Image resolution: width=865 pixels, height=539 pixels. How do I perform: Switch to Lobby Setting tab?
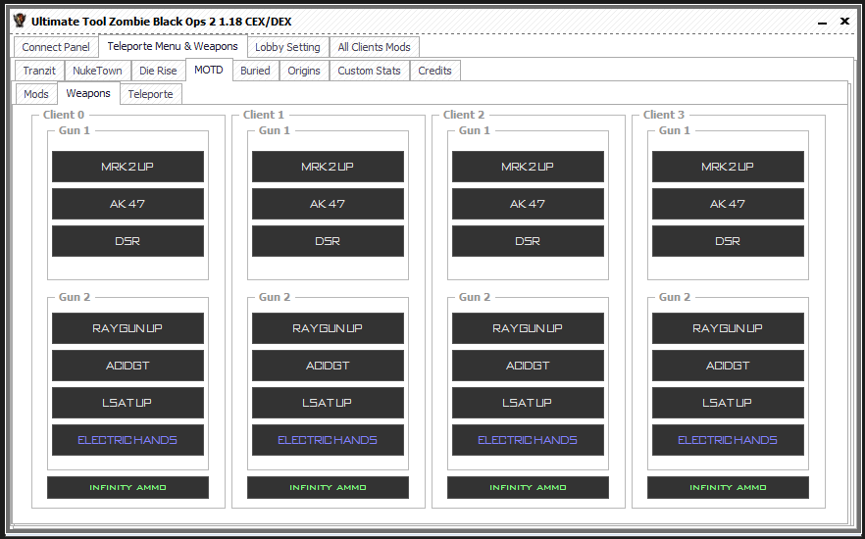(287, 47)
